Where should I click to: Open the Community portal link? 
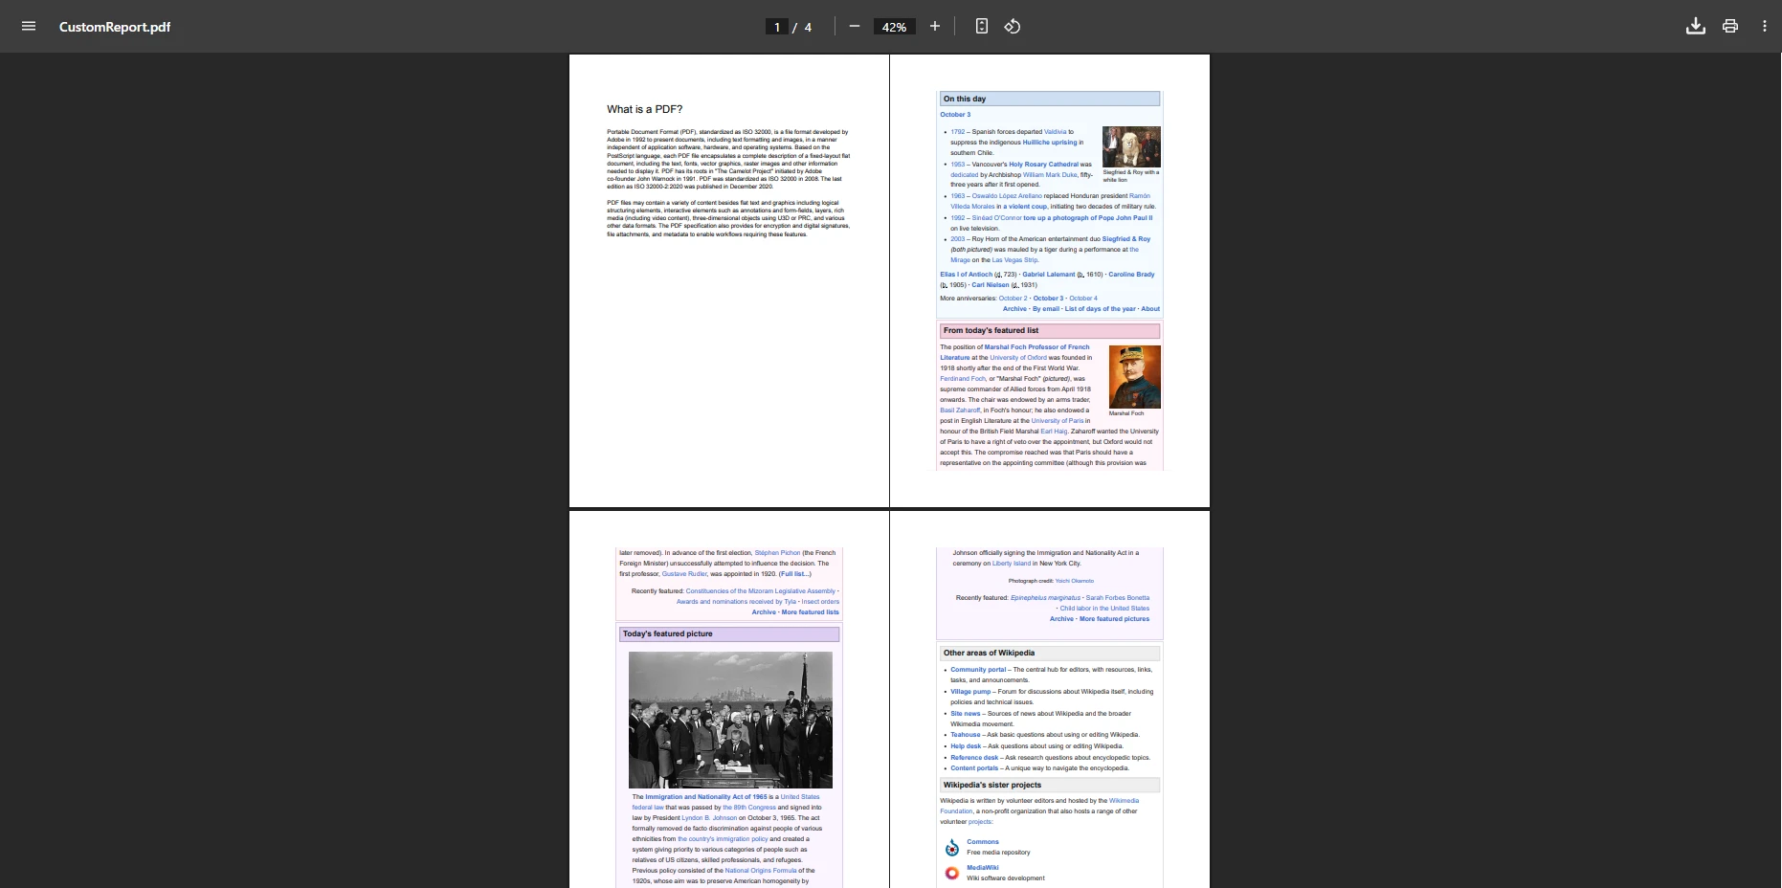pyautogui.click(x=977, y=669)
